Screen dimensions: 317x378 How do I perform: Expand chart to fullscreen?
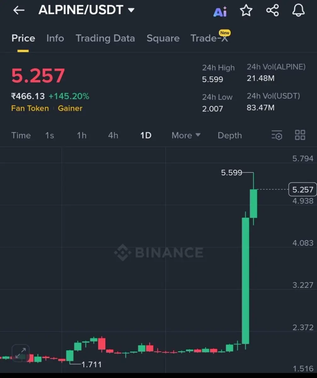pos(20,353)
